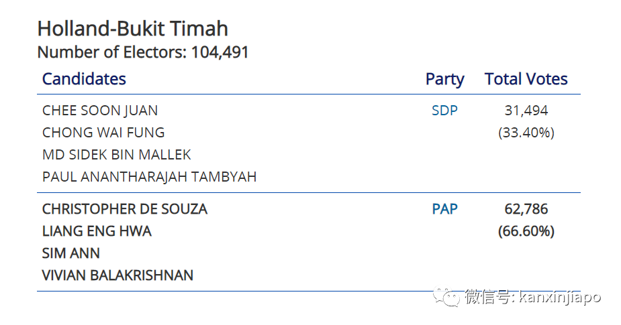Click candidate name Sim Ann
This screenshot has width=621, height=325.
pos(71,253)
